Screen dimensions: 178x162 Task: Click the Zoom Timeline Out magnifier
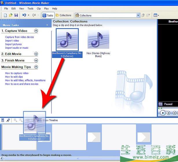click(21, 120)
